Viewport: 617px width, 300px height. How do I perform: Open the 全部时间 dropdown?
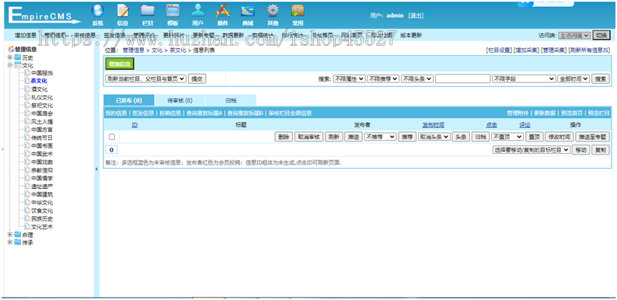(573, 78)
